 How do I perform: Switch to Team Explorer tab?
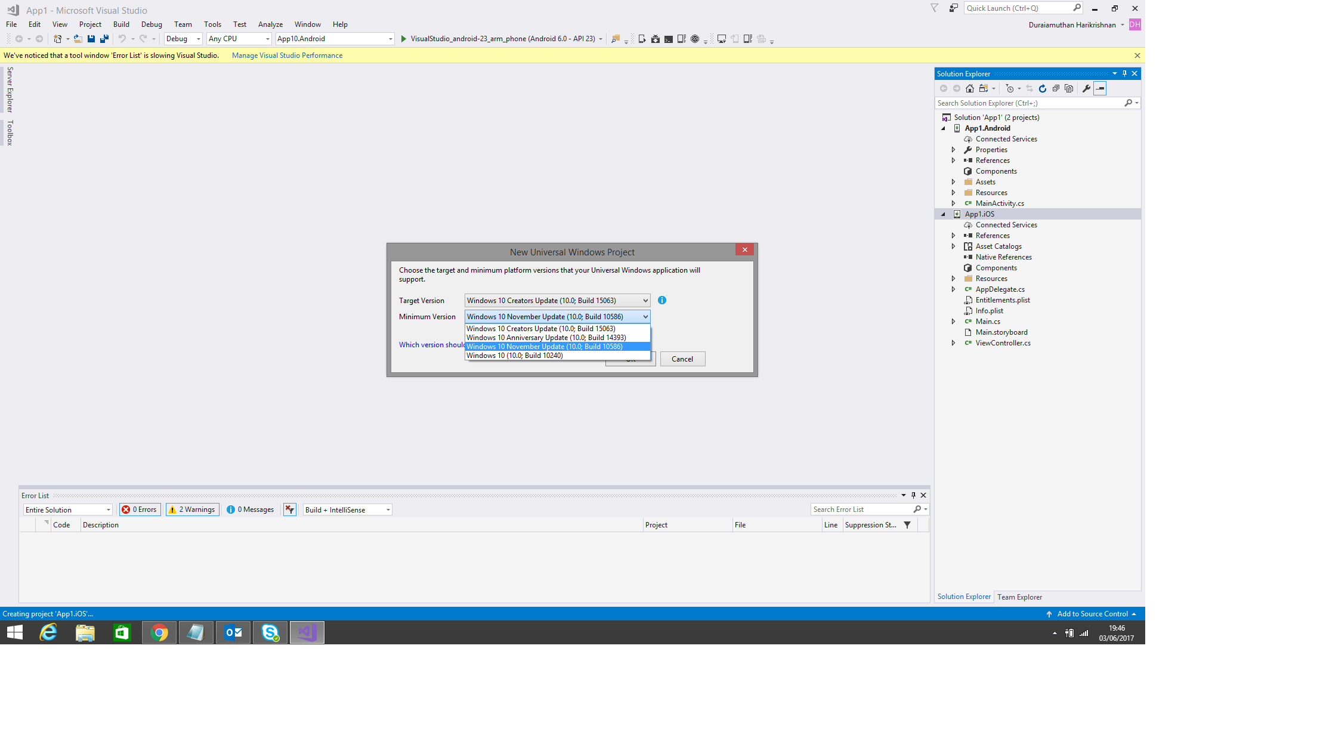point(1019,597)
